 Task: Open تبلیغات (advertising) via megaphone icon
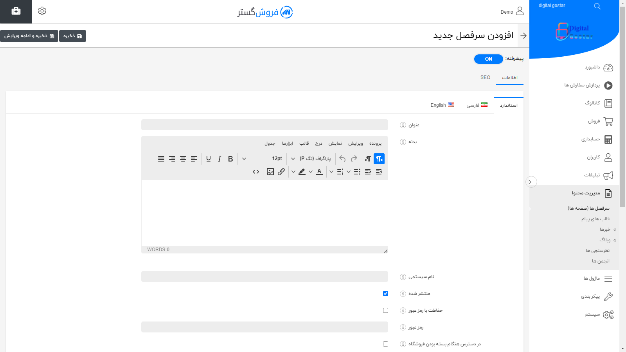(x=608, y=175)
